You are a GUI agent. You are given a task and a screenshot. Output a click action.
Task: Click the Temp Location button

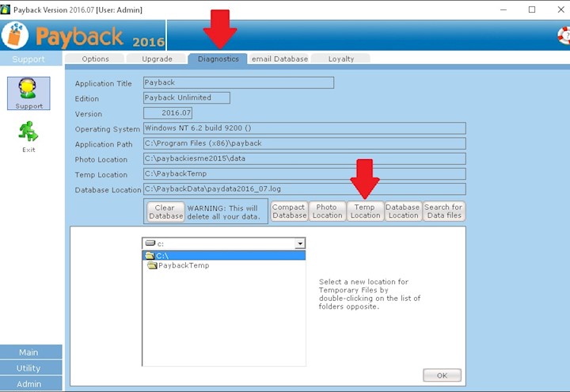pyautogui.click(x=365, y=211)
